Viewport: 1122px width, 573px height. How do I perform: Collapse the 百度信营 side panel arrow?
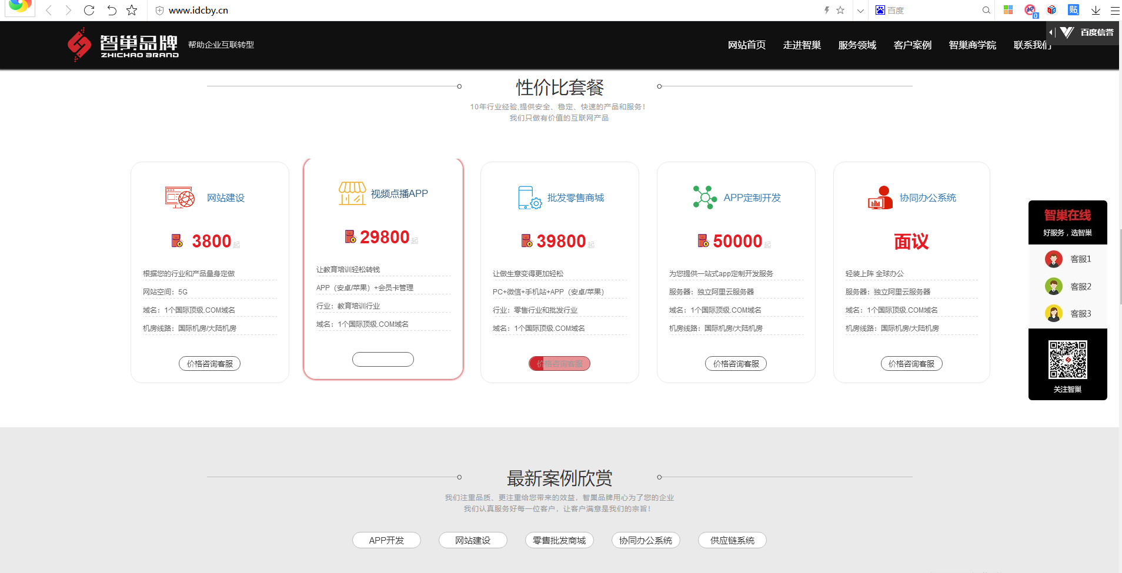click(1051, 32)
